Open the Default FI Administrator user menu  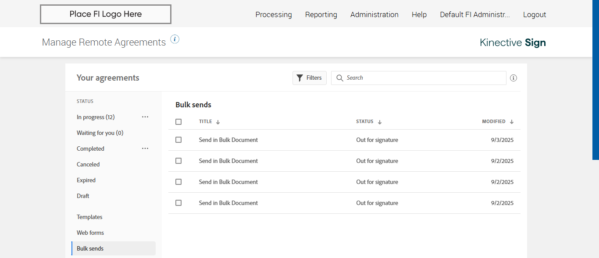pyautogui.click(x=475, y=14)
